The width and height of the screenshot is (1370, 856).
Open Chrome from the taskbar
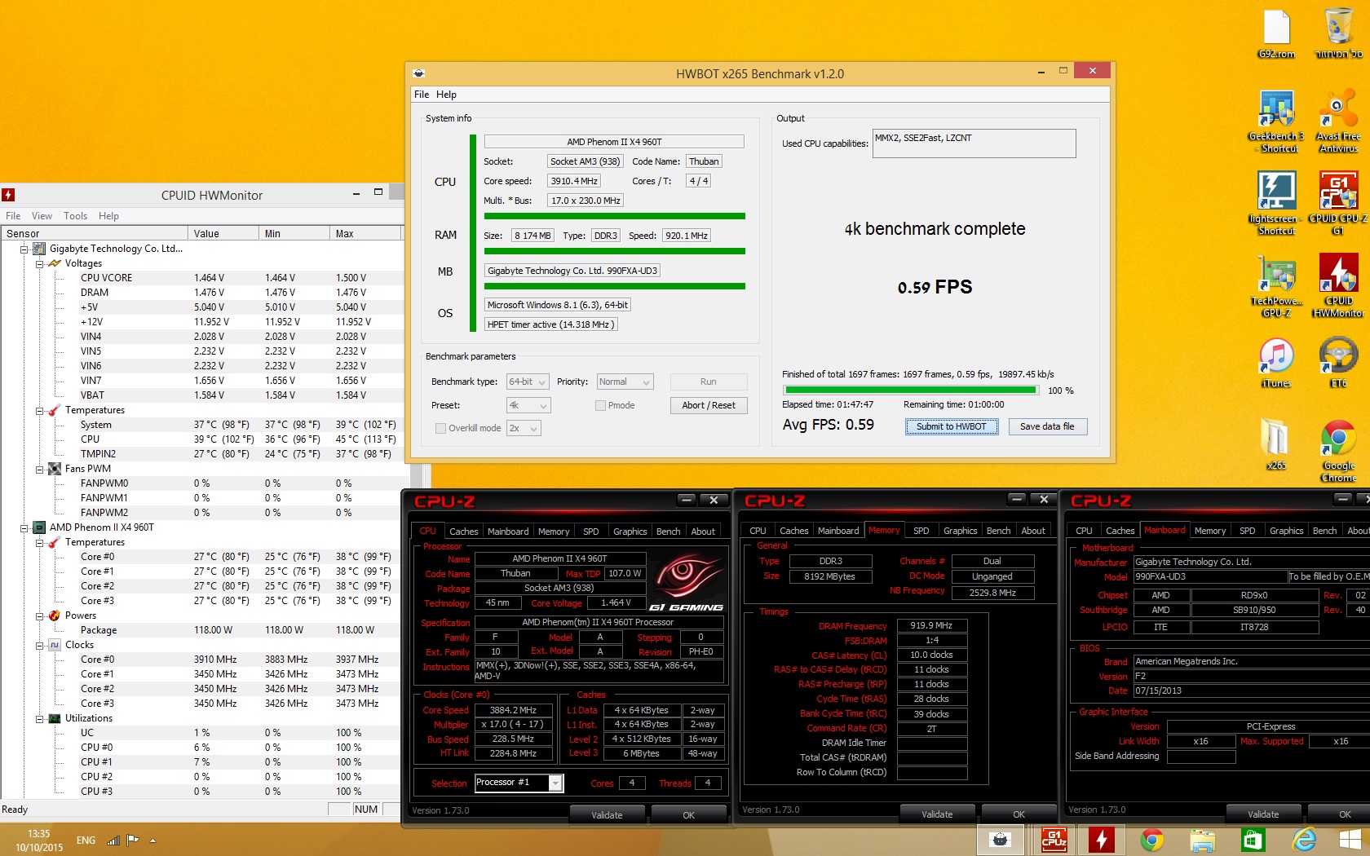click(x=1152, y=839)
